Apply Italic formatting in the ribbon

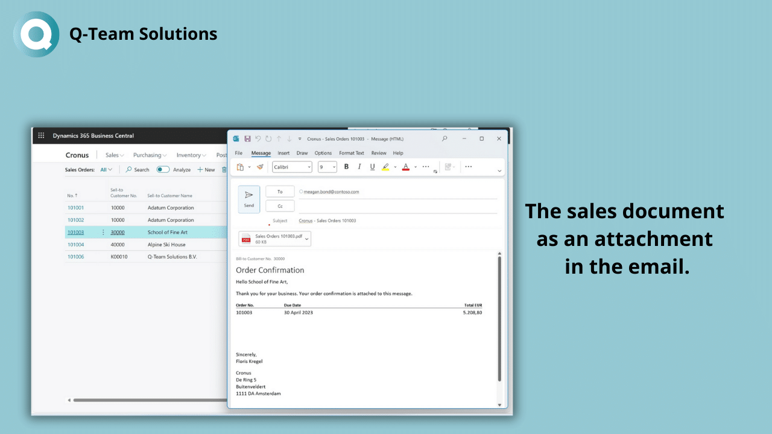click(359, 167)
